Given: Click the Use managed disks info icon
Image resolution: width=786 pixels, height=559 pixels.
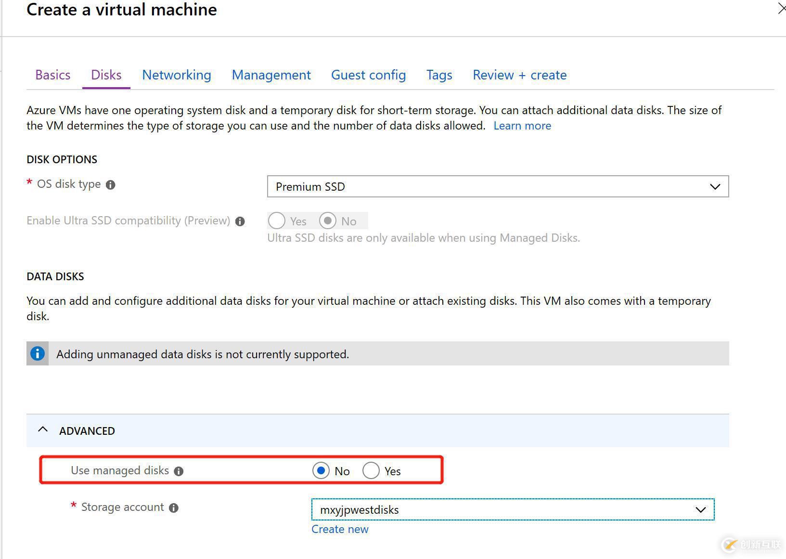Looking at the screenshot, I should coord(179,471).
